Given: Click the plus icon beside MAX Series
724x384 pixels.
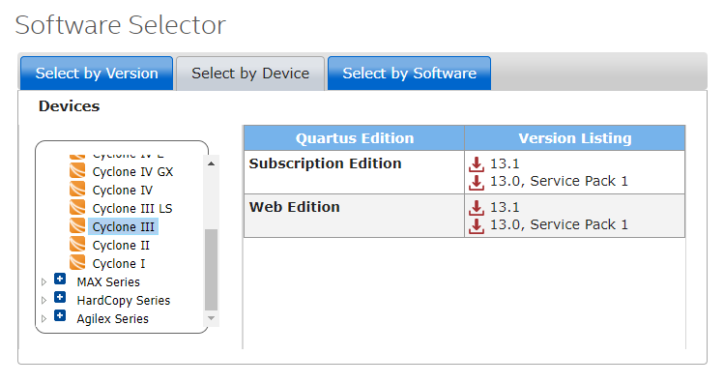Looking at the screenshot, I should point(60,279).
